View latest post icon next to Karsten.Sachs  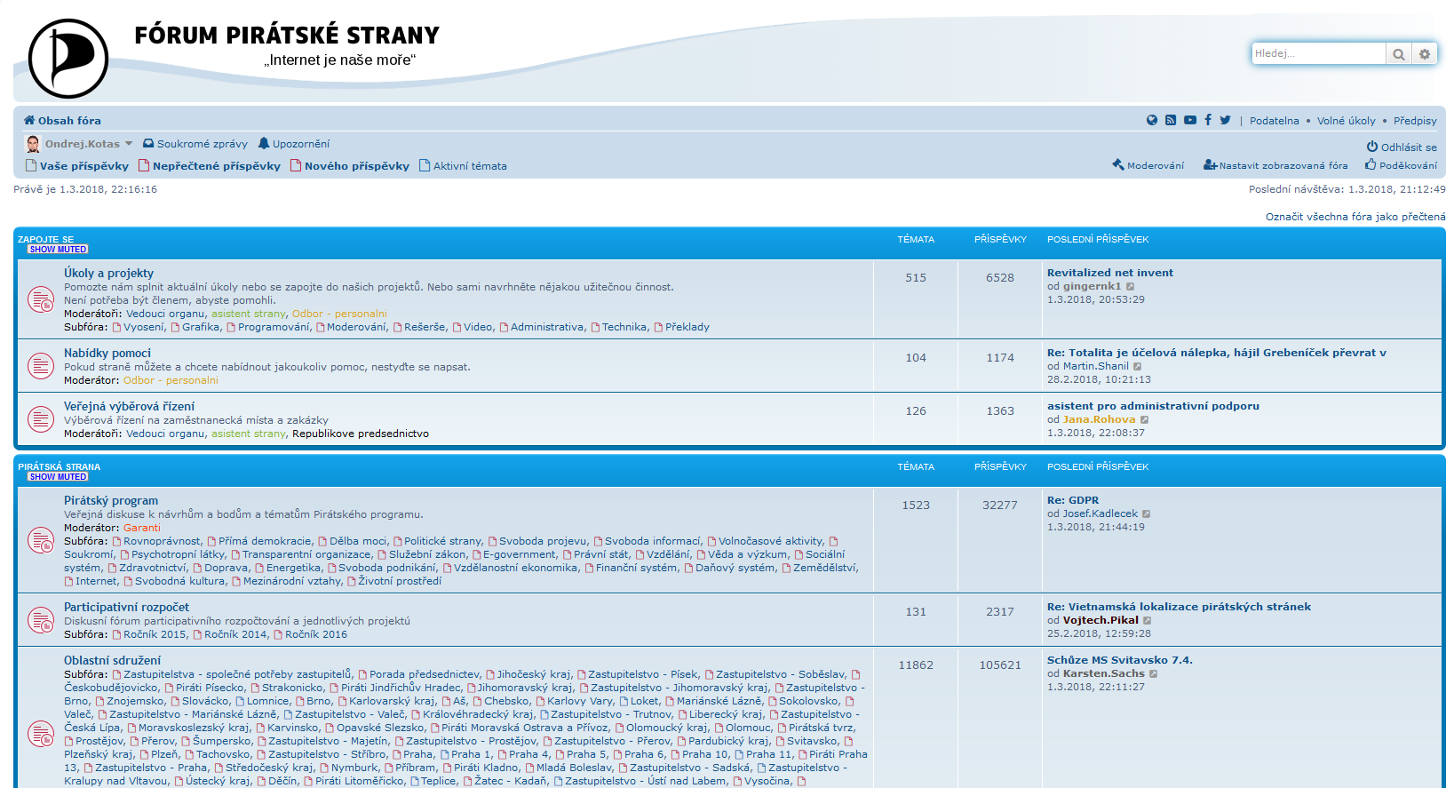point(1153,674)
